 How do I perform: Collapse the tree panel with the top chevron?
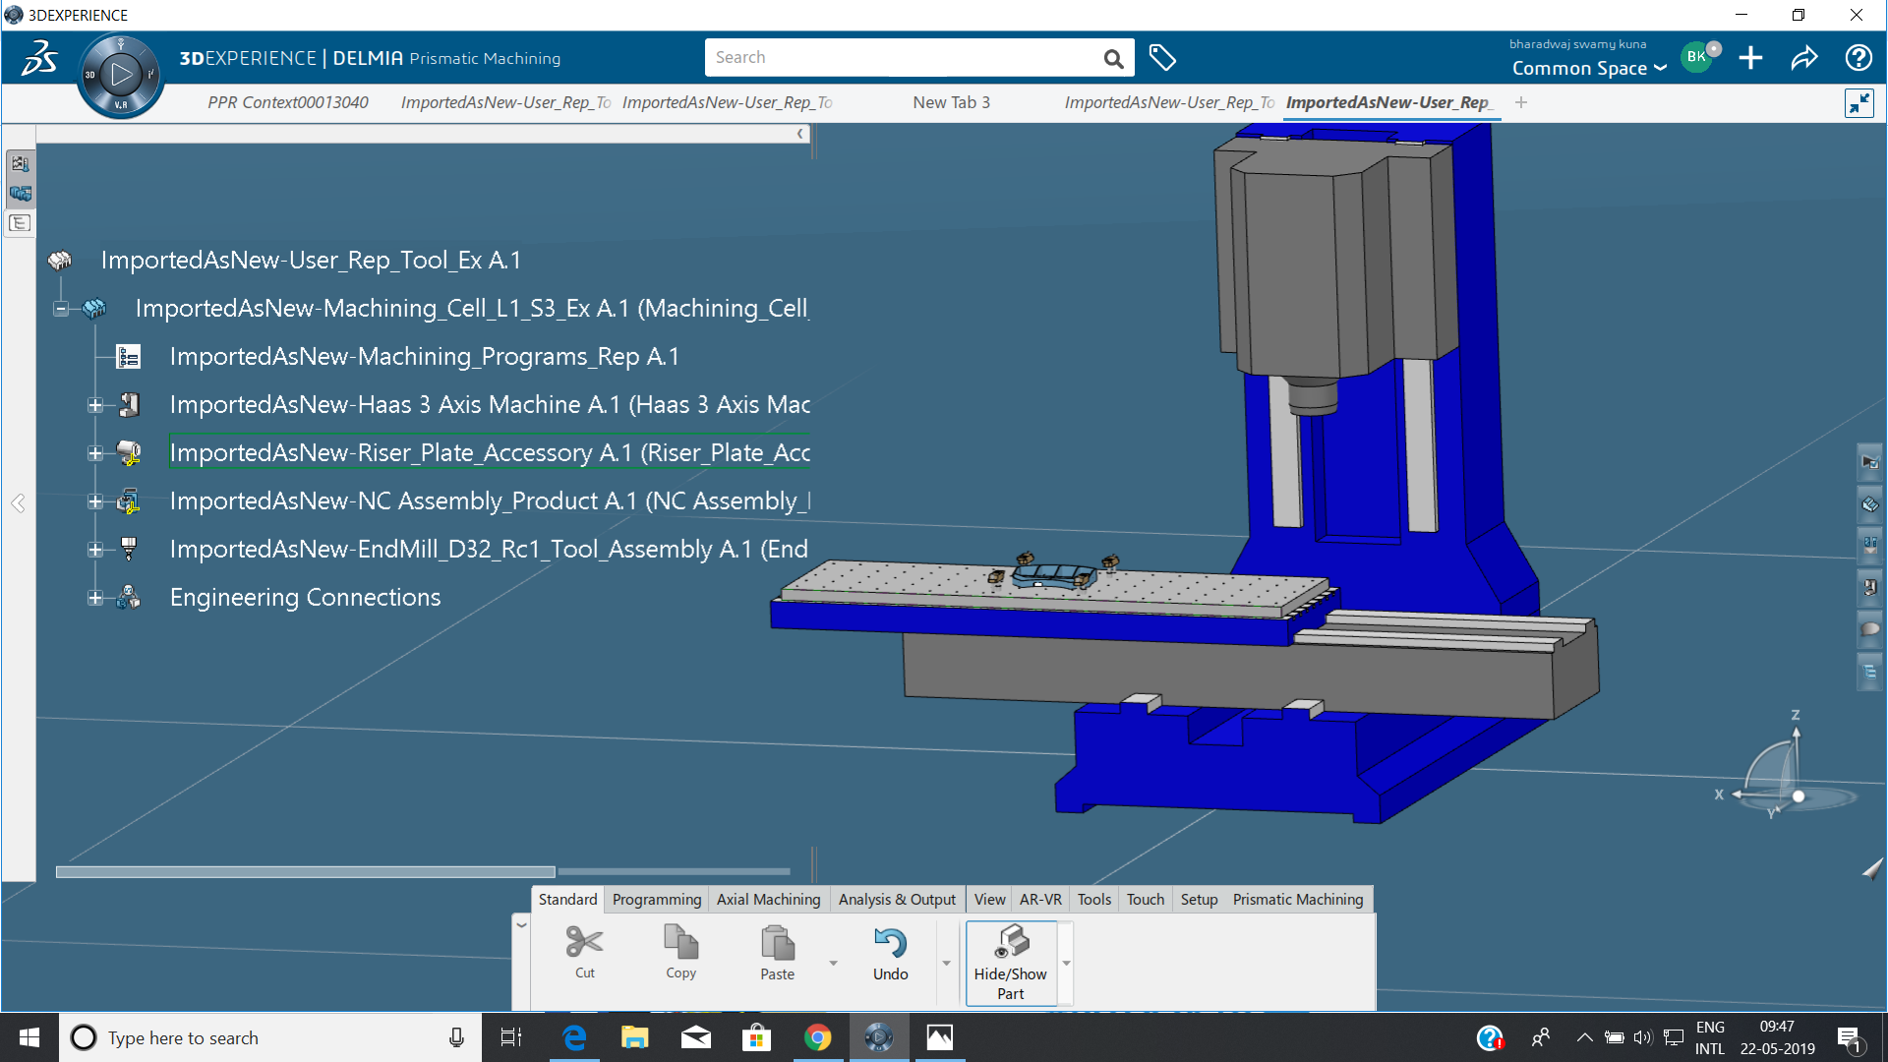pyautogui.click(x=800, y=134)
